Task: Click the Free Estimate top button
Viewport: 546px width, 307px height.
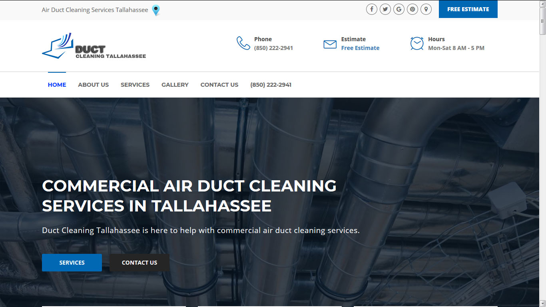Action: point(468,9)
